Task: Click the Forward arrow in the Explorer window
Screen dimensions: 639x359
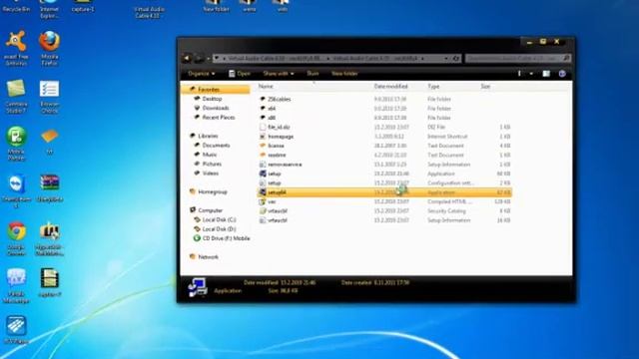Action: click(x=199, y=58)
